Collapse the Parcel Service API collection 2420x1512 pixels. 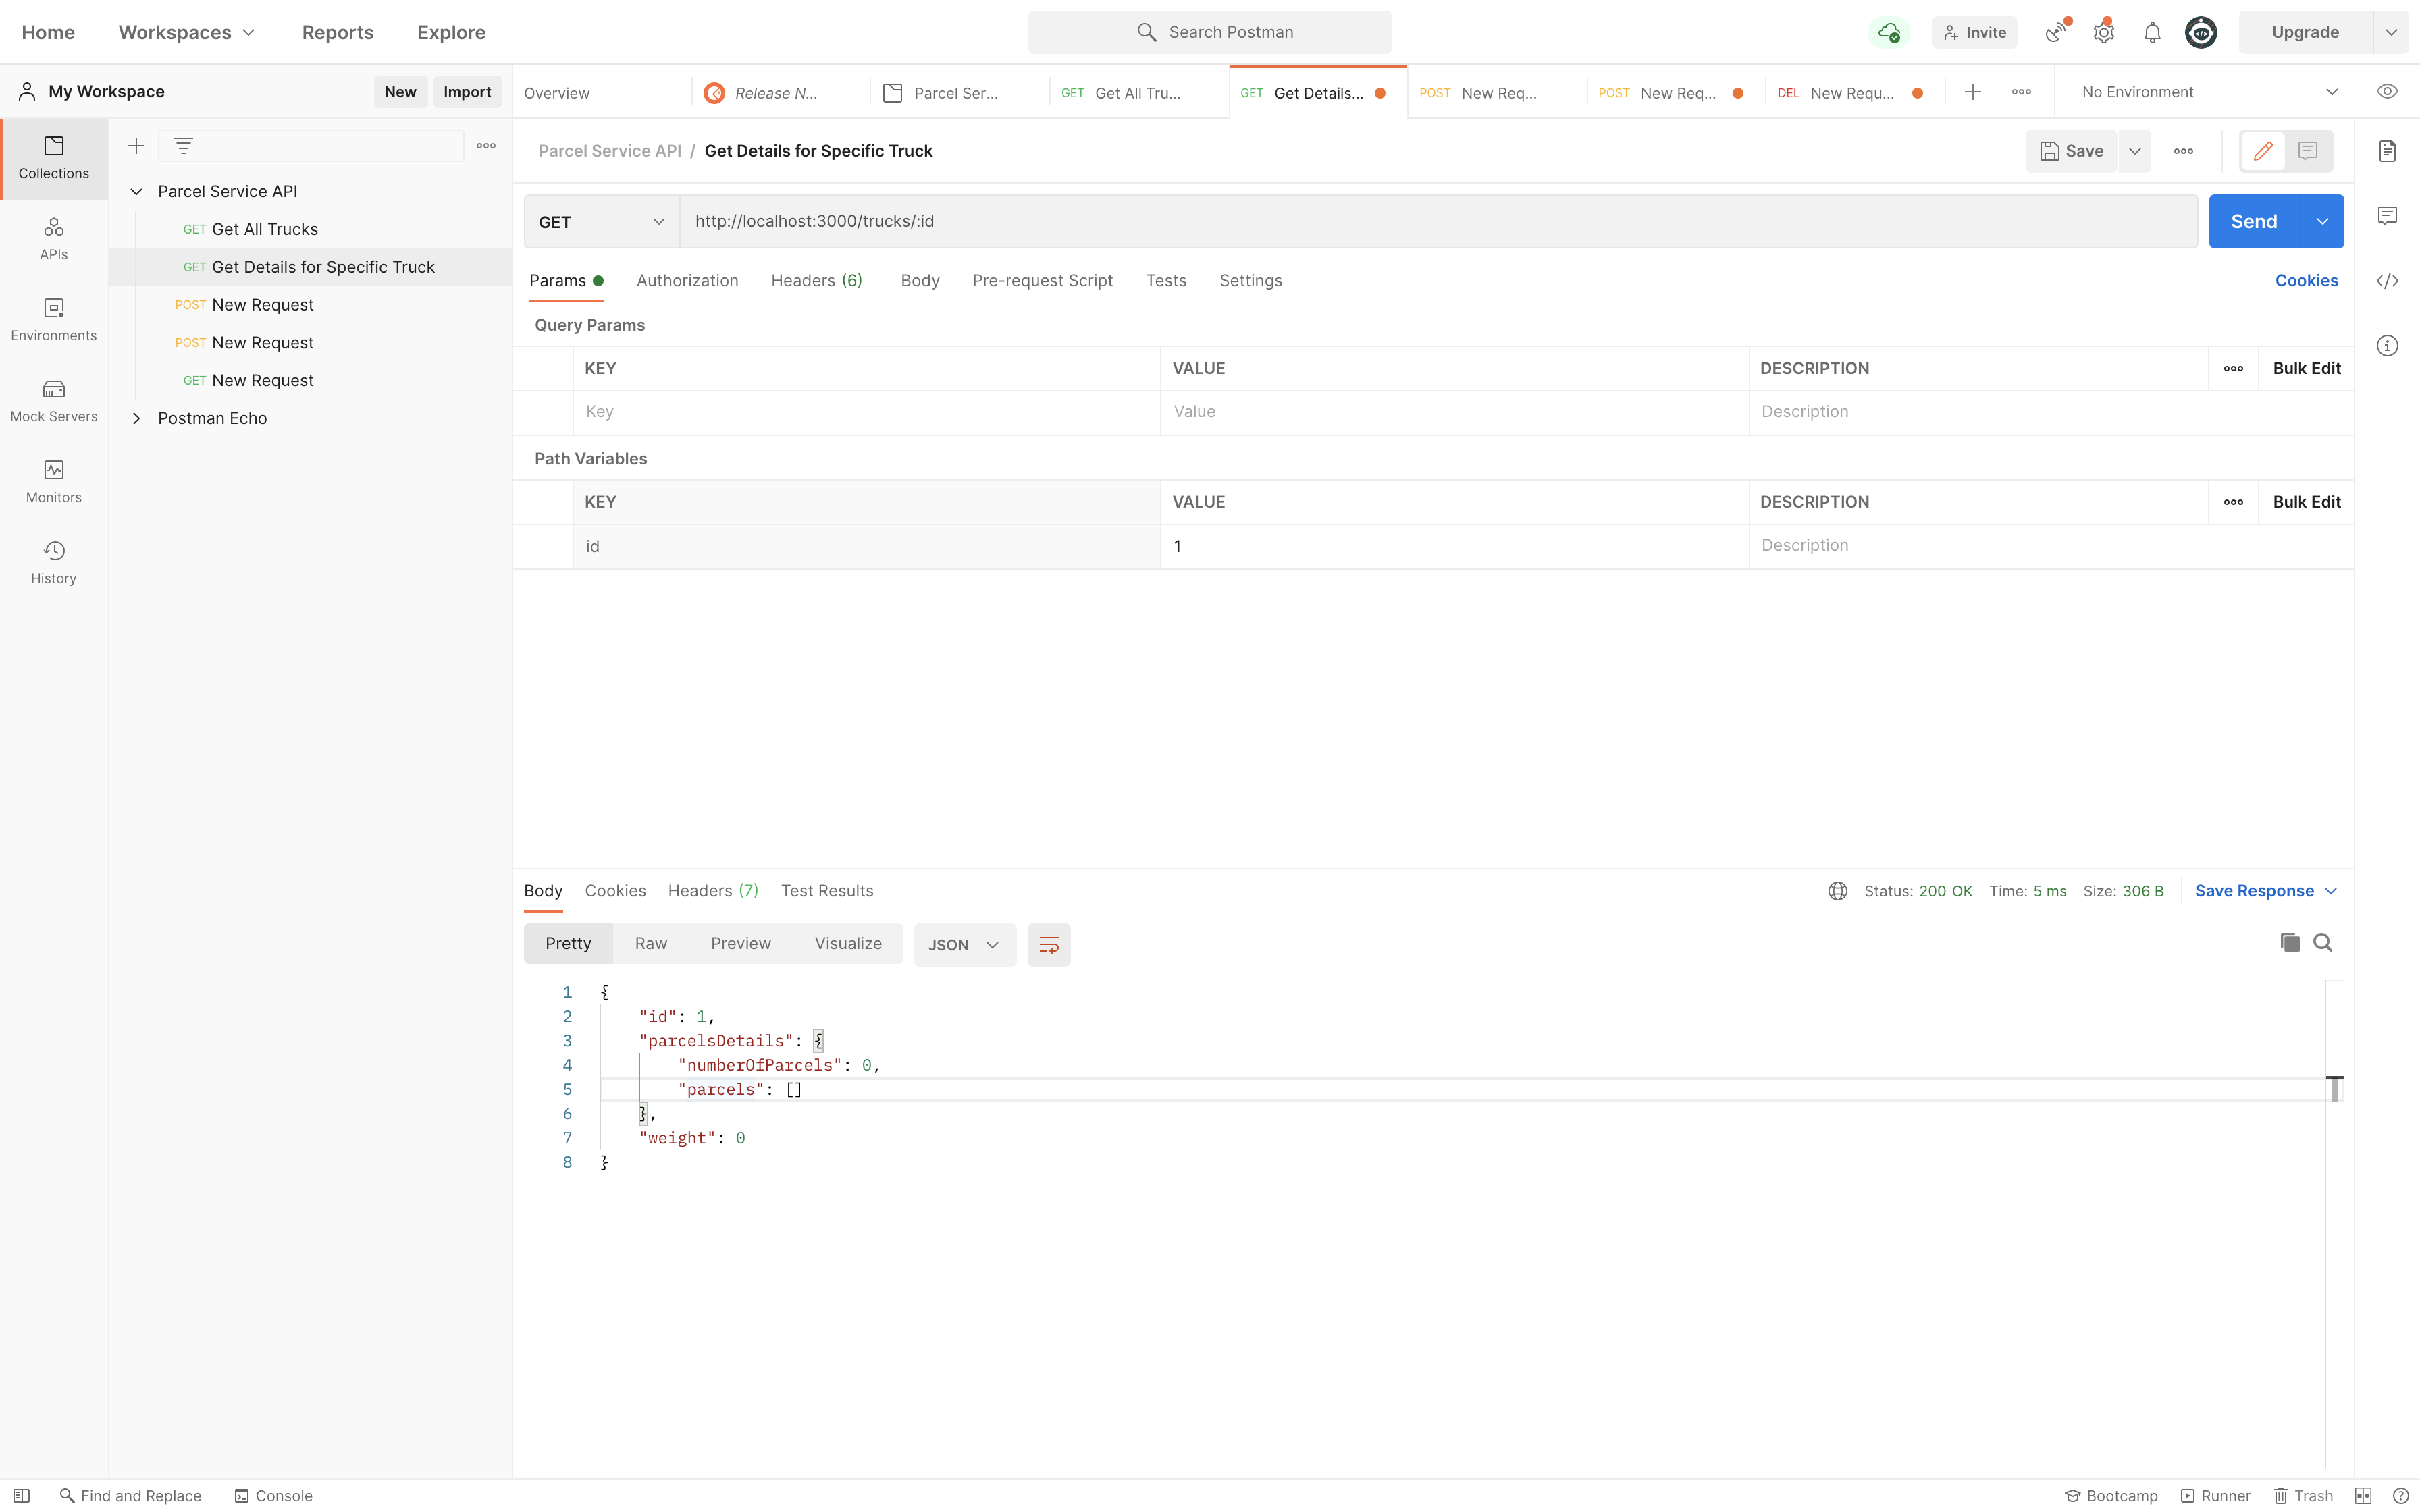(x=137, y=191)
